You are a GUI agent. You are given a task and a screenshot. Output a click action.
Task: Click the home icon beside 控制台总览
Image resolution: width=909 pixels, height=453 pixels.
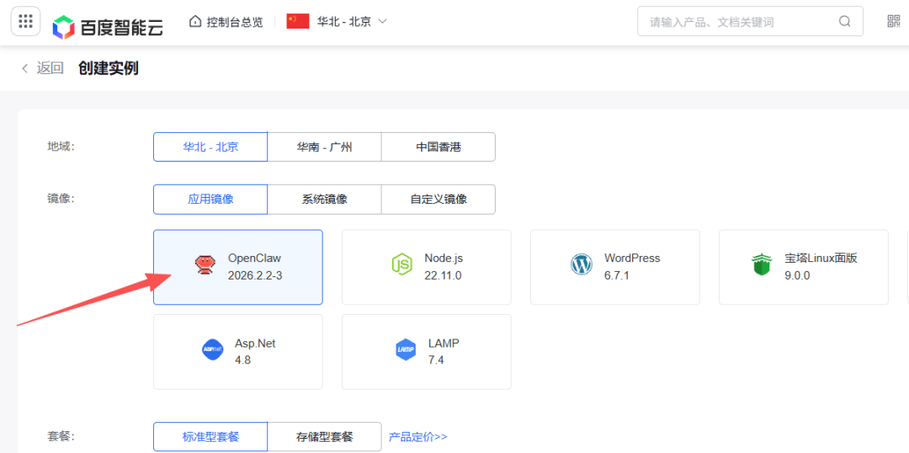pyautogui.click(x=195, y=21)
